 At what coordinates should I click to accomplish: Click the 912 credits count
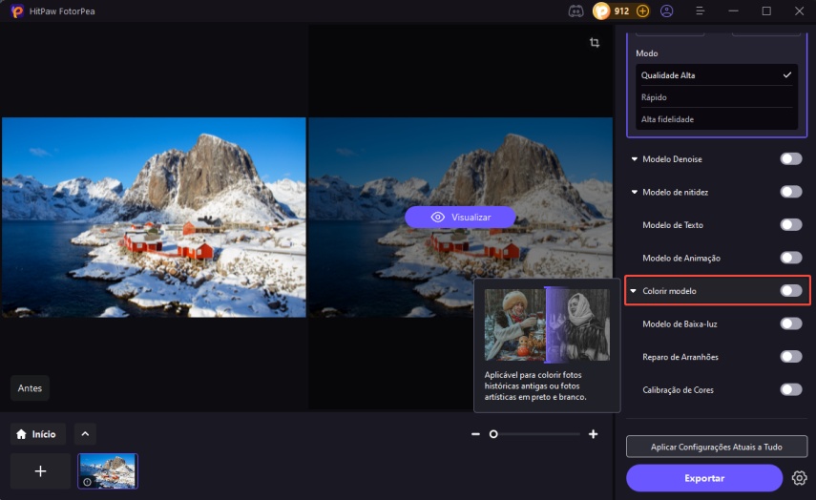621,10
